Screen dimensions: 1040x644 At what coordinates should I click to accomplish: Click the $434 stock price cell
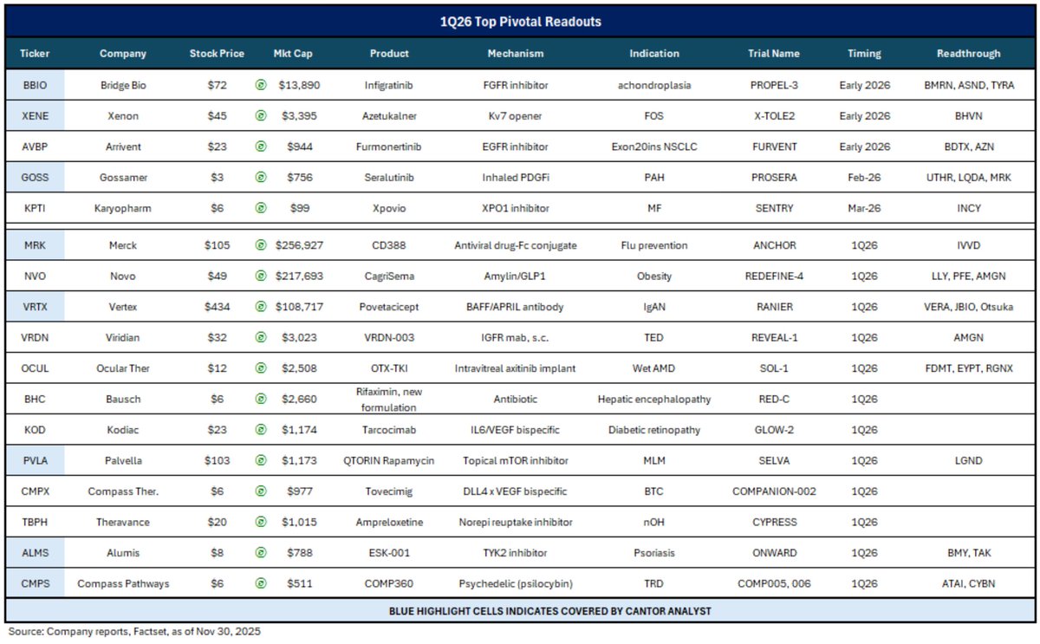(217, 307)
